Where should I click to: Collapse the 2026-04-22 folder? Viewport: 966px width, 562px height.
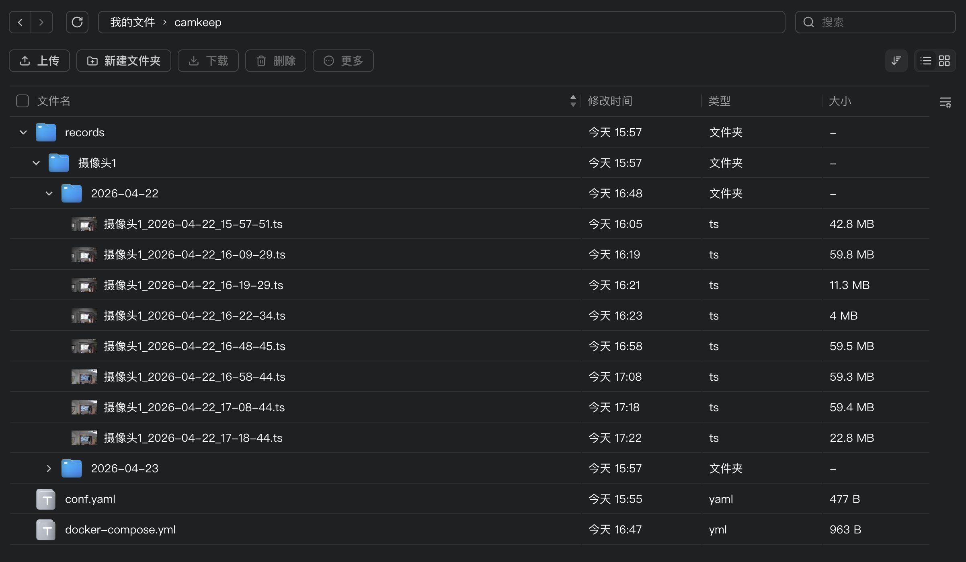(49, 193)
